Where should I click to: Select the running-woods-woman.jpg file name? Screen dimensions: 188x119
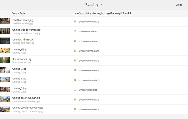point(26,30)
